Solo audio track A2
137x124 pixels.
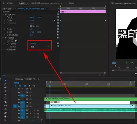click(x=34, y=114)
